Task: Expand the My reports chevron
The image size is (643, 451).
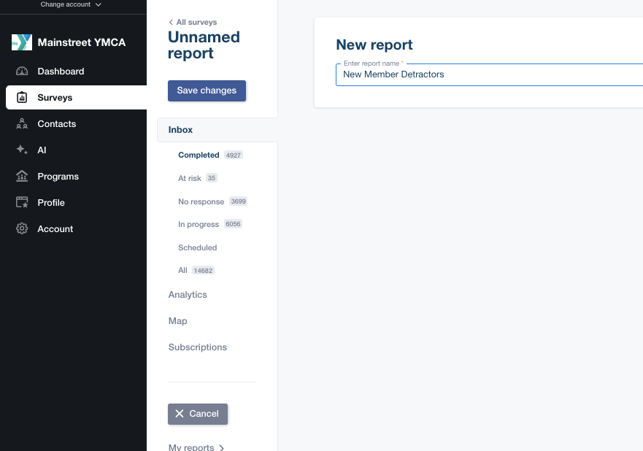Action: point(222,447)
